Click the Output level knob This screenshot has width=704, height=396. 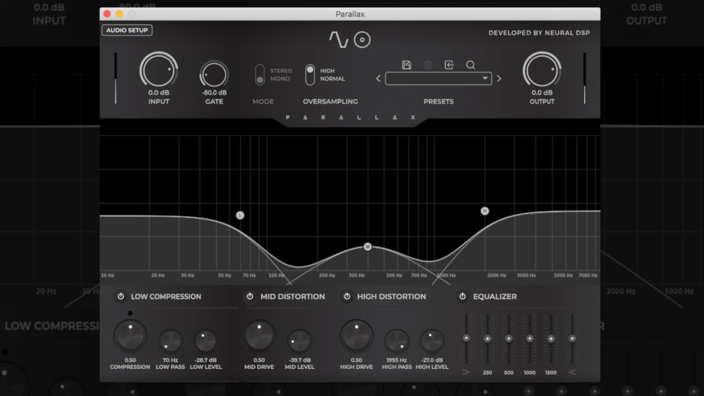(542, 70)
